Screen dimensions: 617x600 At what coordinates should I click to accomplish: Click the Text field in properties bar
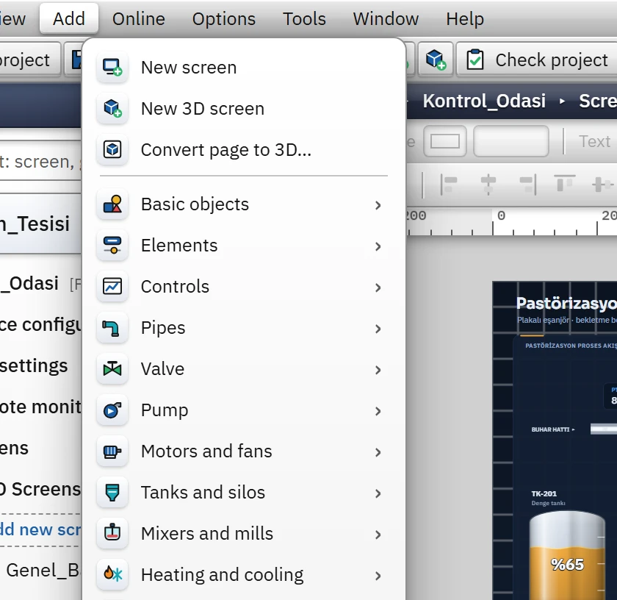[594, 141]
